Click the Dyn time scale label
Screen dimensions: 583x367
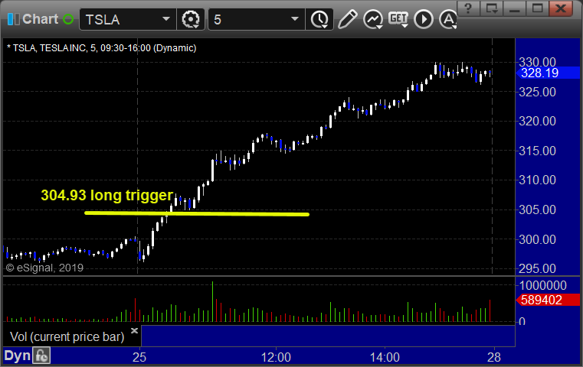click(17, 356)
